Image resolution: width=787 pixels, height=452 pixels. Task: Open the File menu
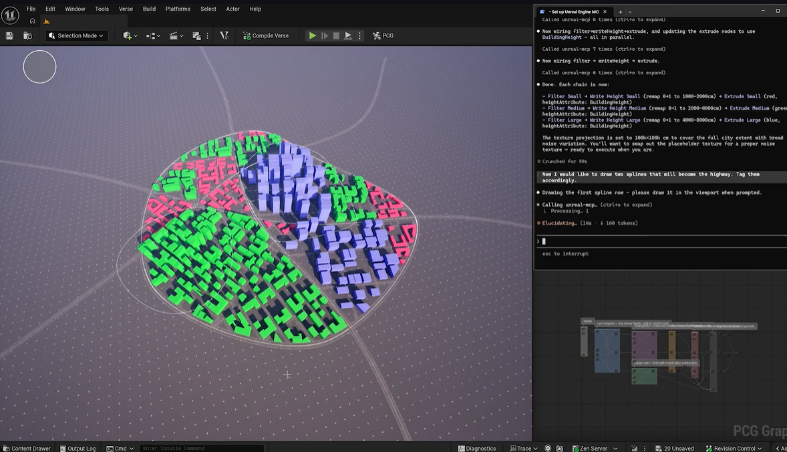tap(31, 9)
